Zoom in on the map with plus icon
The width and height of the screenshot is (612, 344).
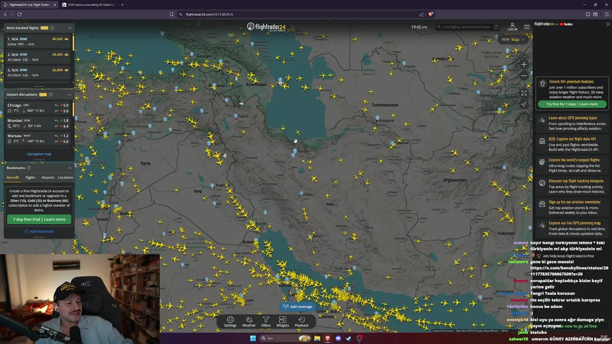pos(524,64)
